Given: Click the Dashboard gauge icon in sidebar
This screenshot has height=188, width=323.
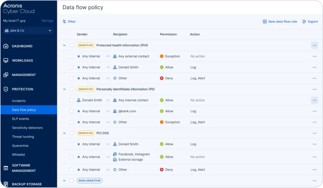Looking at the screenshot, I should coord(6,46).
